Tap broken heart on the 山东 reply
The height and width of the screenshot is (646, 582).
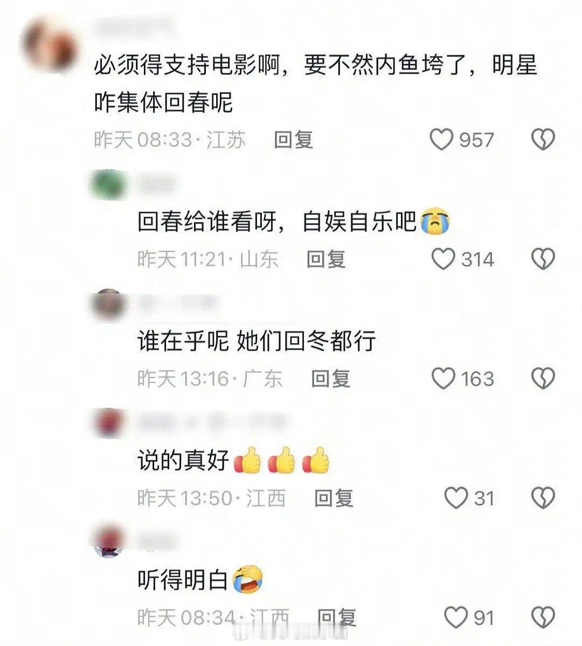(x=543, y=259)
